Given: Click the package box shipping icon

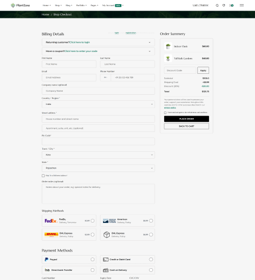Looking at the screenshot, I should 107,235.
